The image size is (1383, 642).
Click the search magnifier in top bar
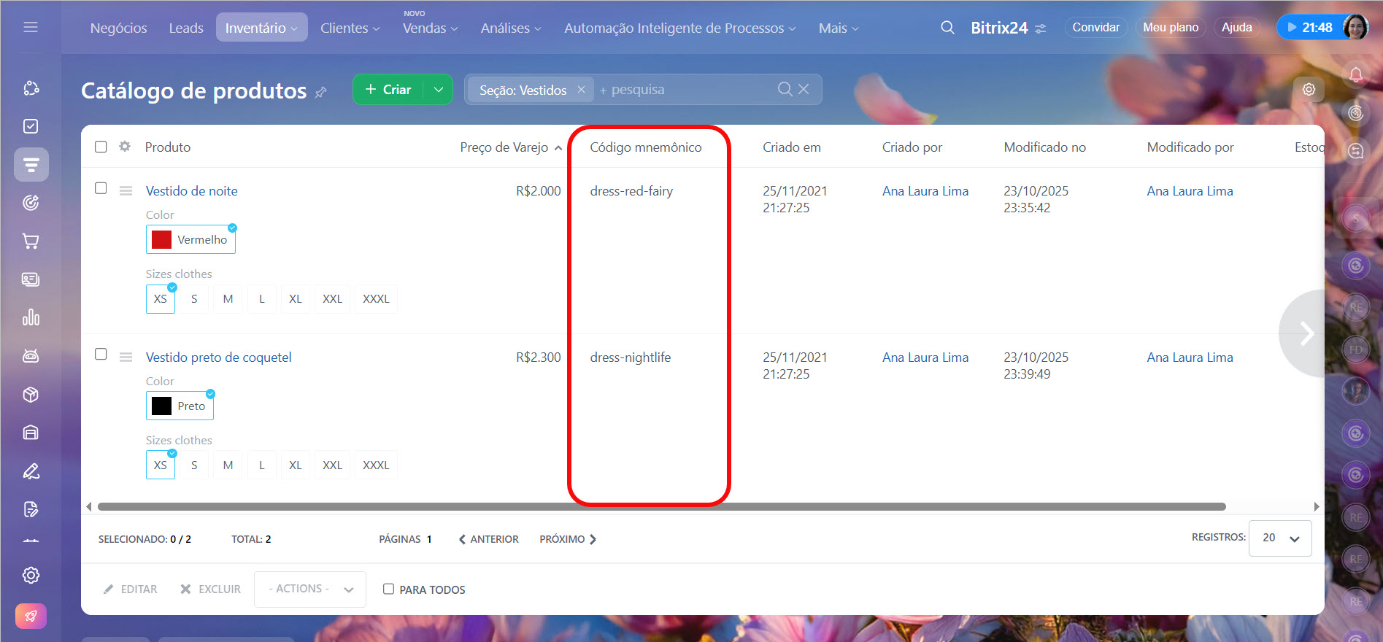tap(947, 28)
